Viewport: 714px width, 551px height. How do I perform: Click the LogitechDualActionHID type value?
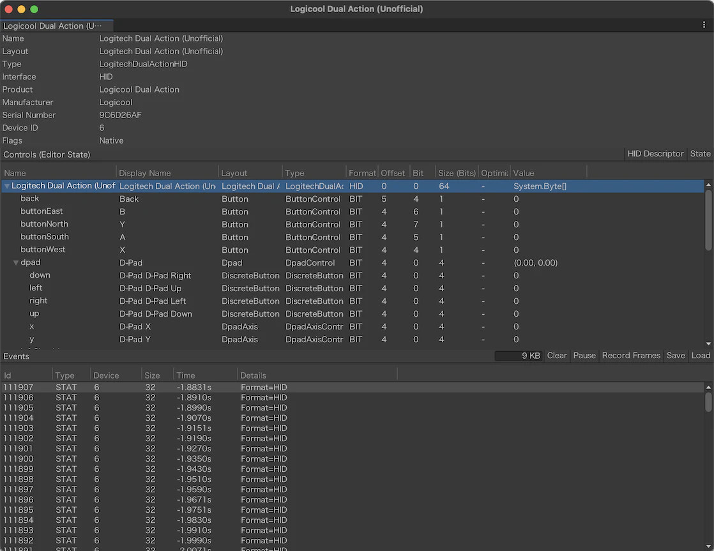143,64
